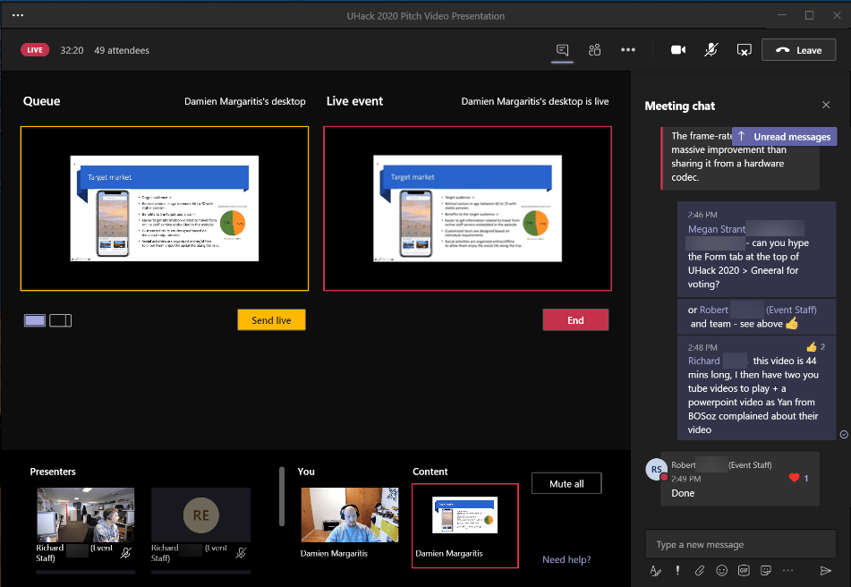The height and width of the screenshot is (587, 851).
Task: Switch to split two-source layout
Action: point(61,320)
